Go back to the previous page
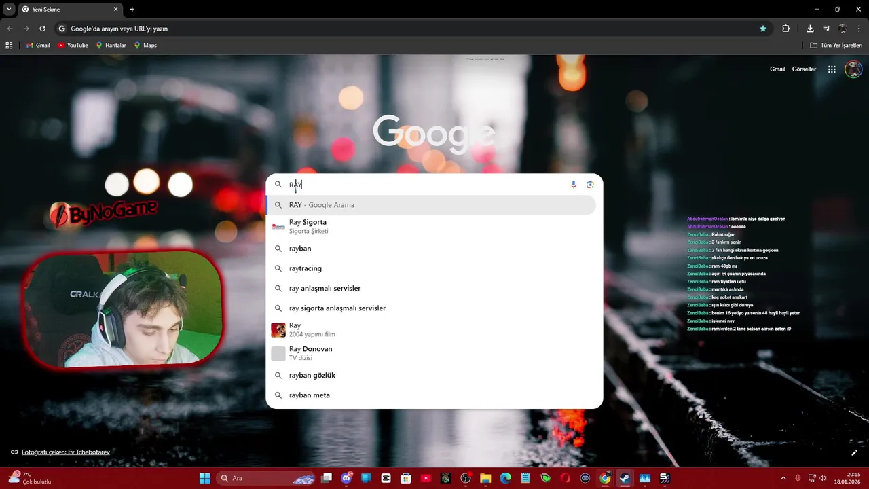 (x=10, y=29)
